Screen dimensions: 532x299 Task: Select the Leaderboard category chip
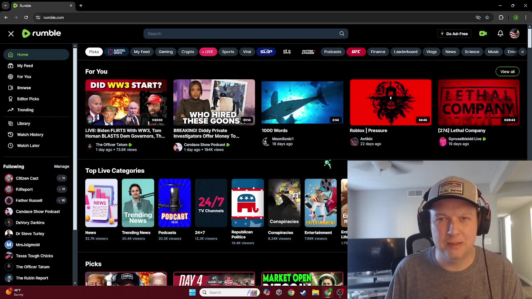pyautogui.click(x=406, y=52)
